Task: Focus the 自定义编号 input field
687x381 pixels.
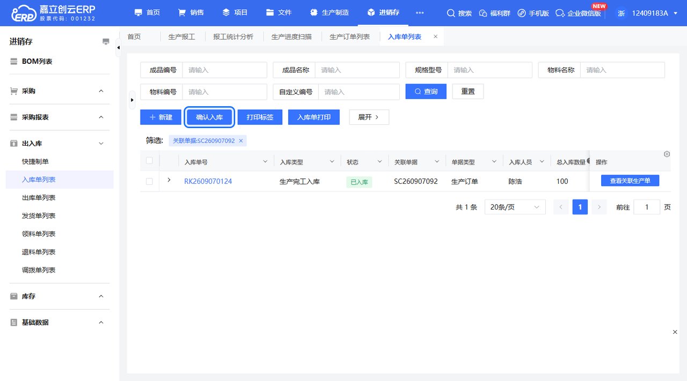Action: pos(359,92)
